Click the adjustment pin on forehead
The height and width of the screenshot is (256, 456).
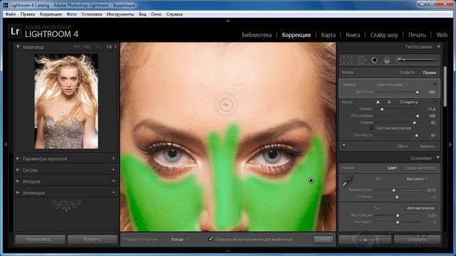click(x=226, y=105)
